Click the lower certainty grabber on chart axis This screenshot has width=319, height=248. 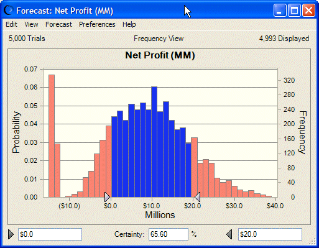tap(107, 197)
